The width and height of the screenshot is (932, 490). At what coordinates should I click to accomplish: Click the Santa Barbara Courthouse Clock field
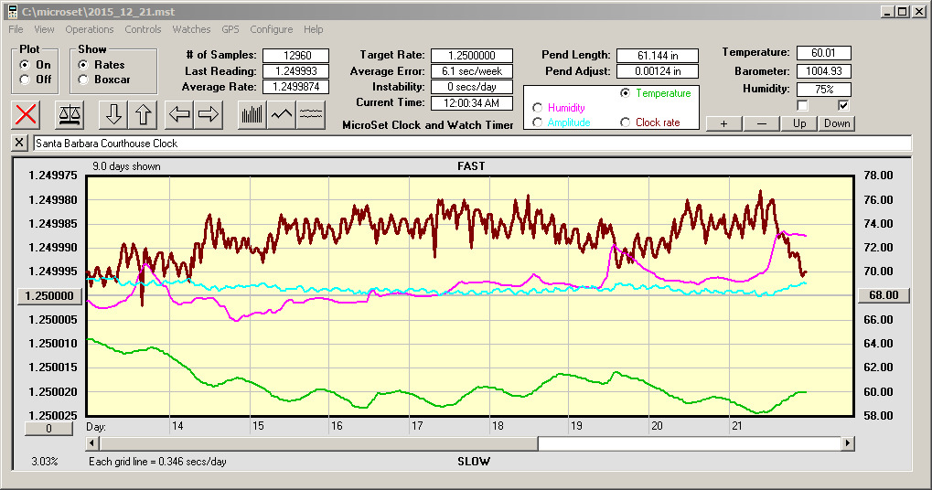pyautogui.click(x=472, y=144)
